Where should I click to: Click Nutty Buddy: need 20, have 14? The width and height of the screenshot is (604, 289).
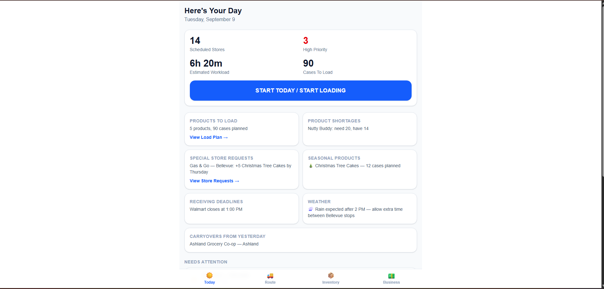(338, 128)
